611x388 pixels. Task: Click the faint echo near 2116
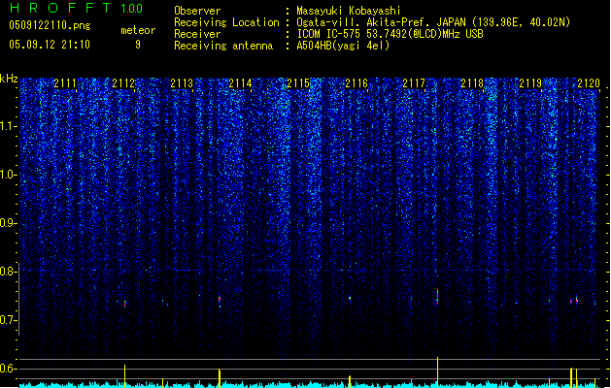[x=350, y=299]
